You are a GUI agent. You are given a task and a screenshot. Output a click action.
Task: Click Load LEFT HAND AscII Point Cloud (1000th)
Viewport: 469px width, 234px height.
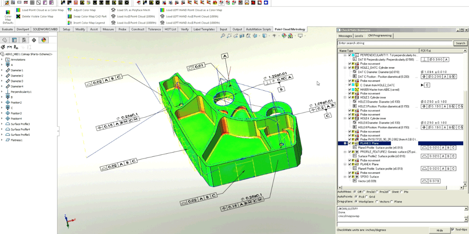click(190, 23)
